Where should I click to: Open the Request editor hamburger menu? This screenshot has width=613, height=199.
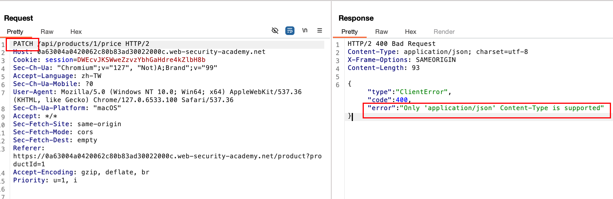320,30
